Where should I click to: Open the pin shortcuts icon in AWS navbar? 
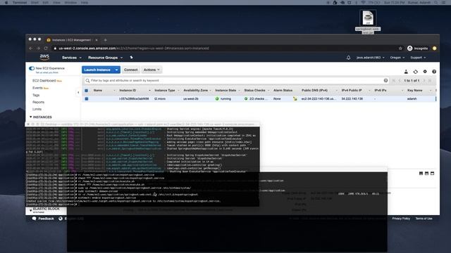132,58
